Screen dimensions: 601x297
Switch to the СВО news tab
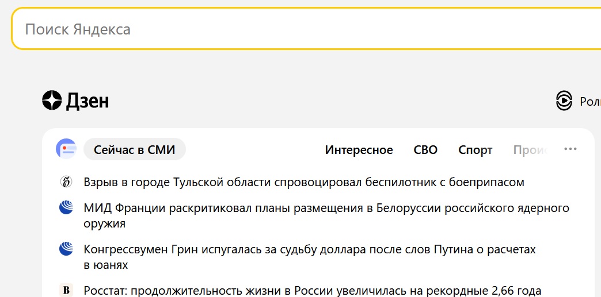(425, 149)
